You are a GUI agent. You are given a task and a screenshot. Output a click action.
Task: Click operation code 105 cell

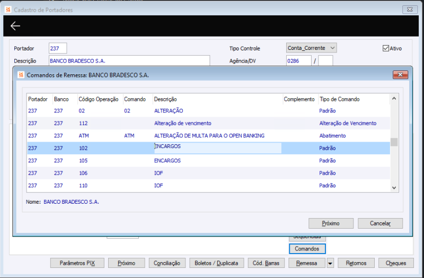83,161
